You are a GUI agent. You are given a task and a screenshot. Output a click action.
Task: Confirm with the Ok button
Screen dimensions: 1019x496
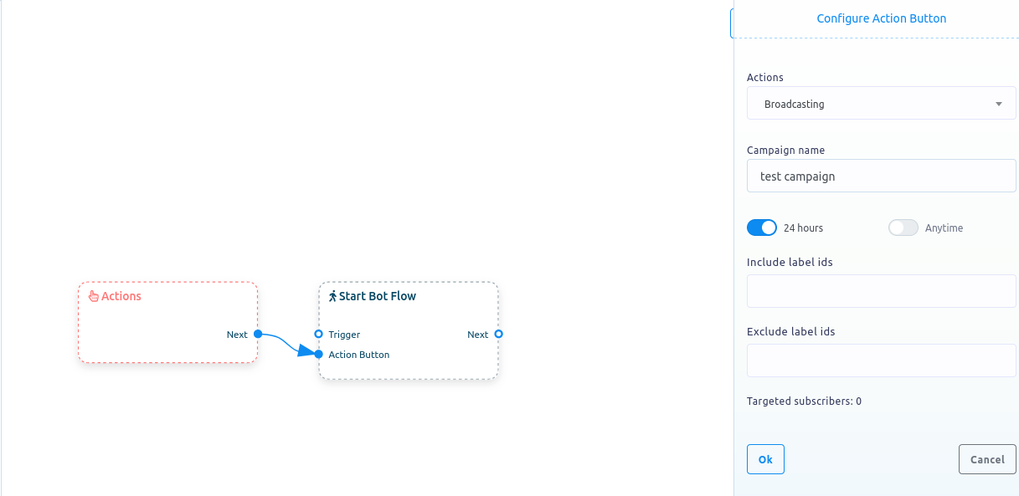765,459
